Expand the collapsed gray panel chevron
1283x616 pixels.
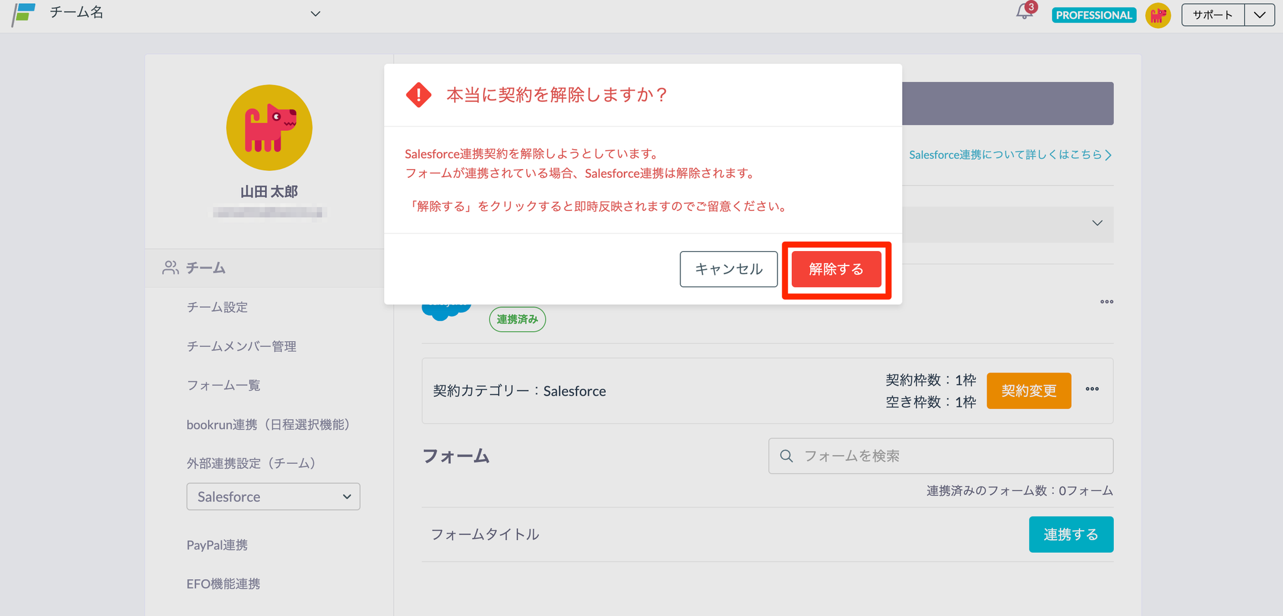click(x=1098, y=223)
